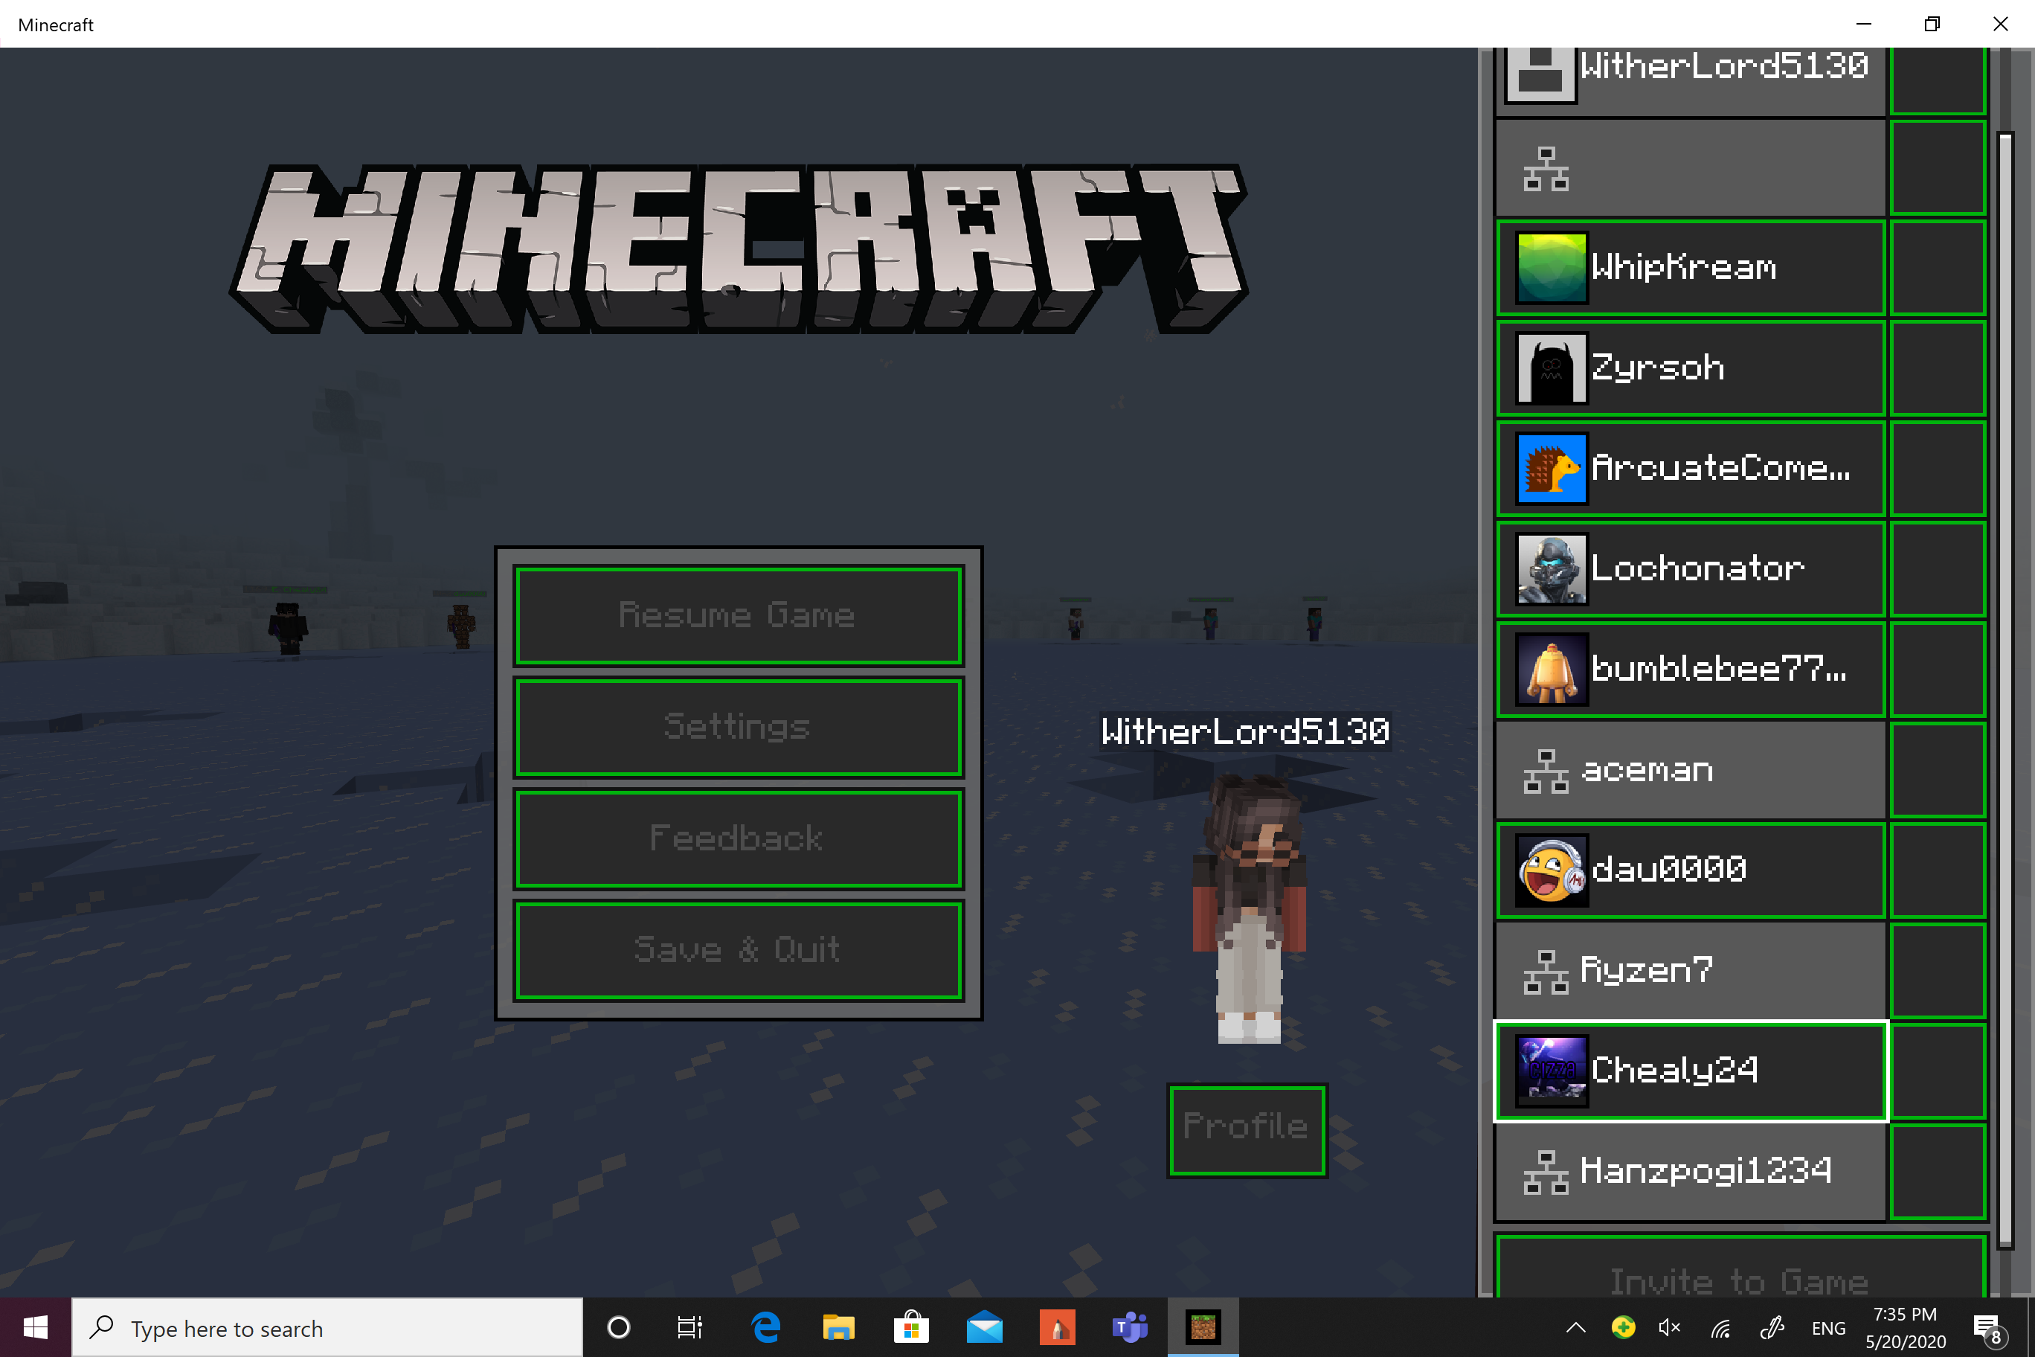Screen dimensions: 2035x1357
Task: Click permission box beside Chealy24
Action: tap(1938, 1071)
